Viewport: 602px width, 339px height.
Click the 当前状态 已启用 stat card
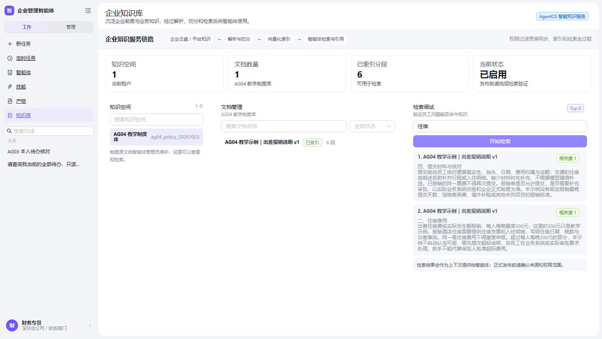click(x=532, y=73)
